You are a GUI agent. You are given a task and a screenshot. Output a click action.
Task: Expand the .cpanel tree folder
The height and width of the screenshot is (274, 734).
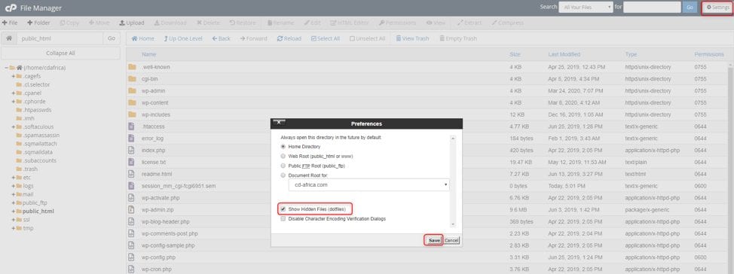[x=13, y=93]
